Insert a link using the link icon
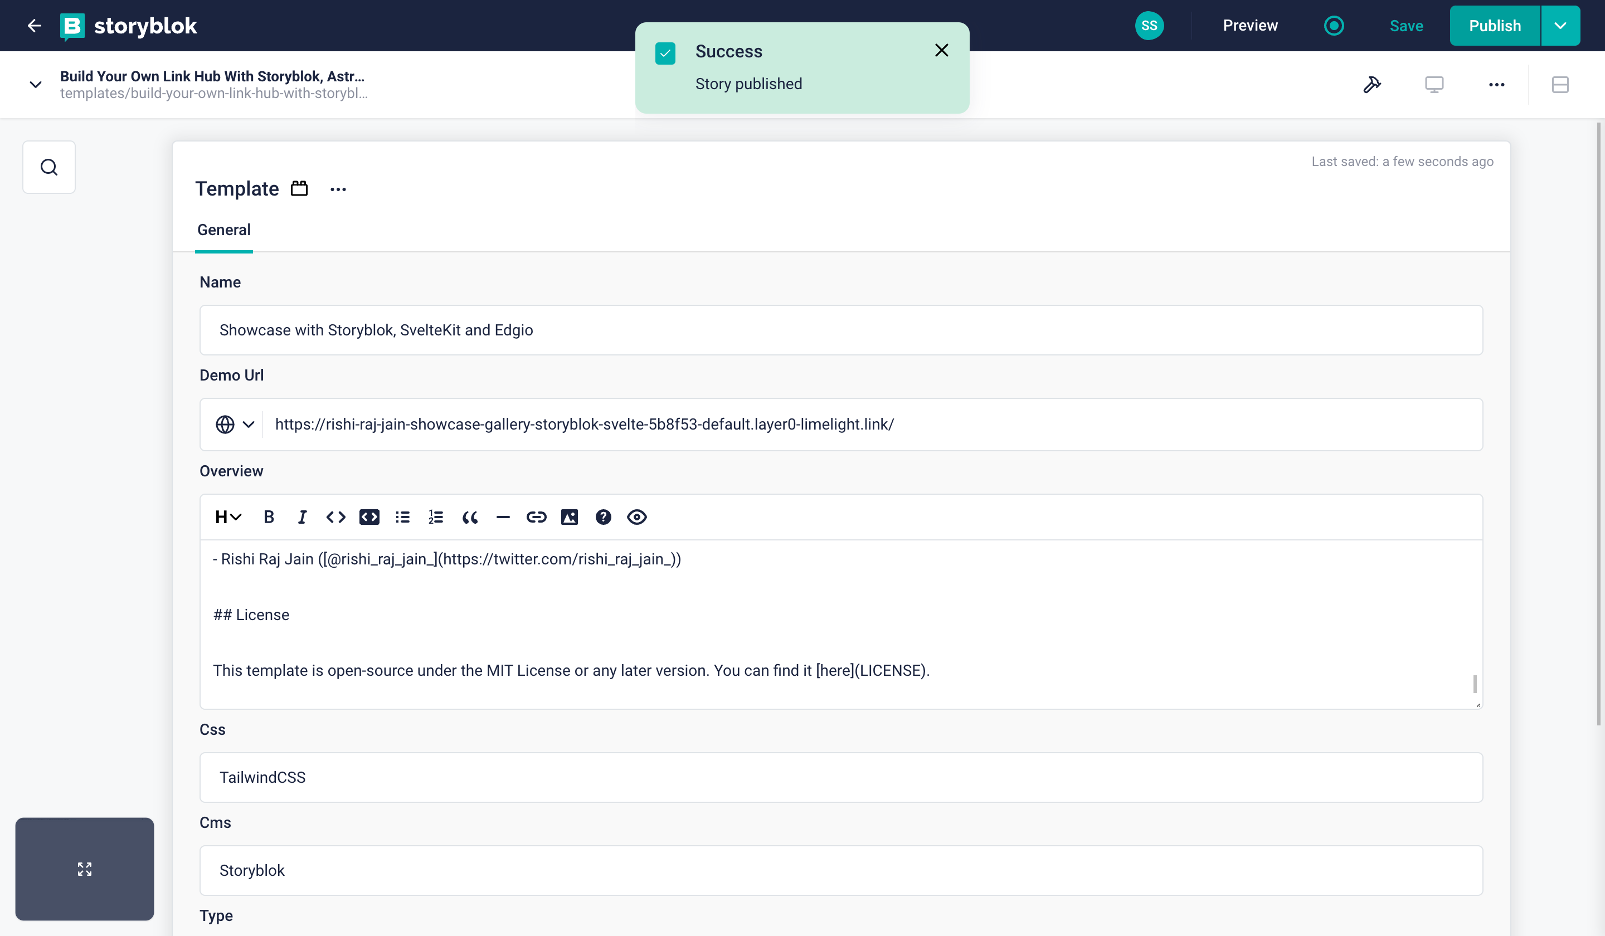 click(536, 517)
